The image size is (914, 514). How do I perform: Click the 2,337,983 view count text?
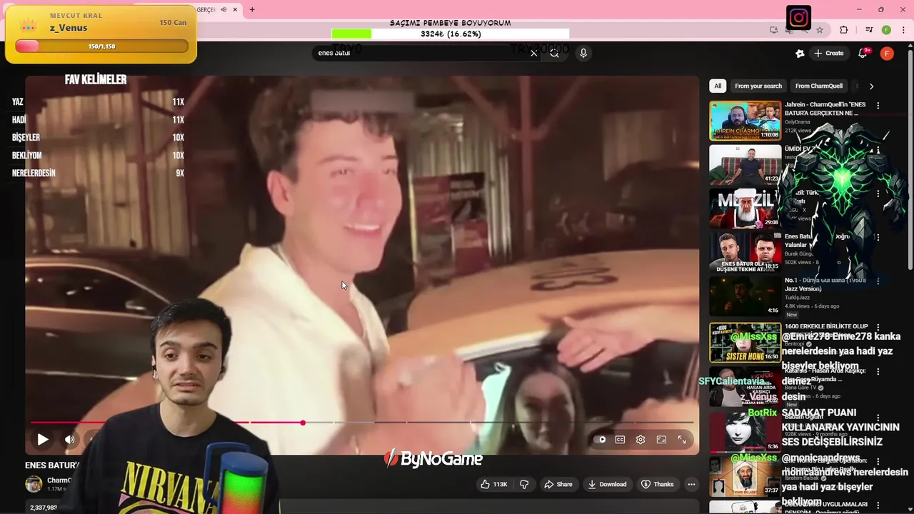click(43, 508)
